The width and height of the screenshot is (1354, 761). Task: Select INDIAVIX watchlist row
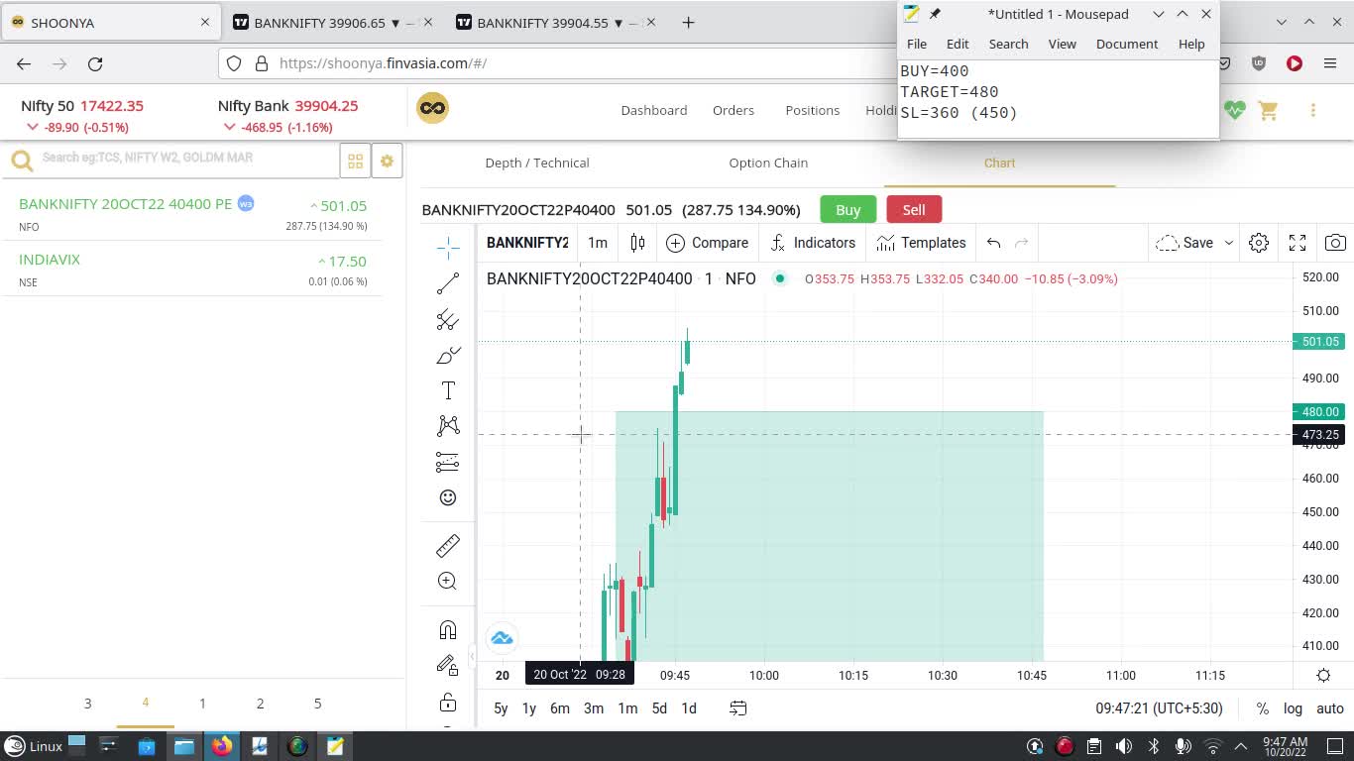tap(193, 270)
